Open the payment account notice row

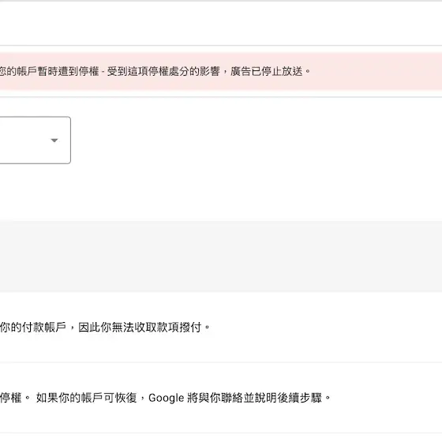(x=221, y=328)
